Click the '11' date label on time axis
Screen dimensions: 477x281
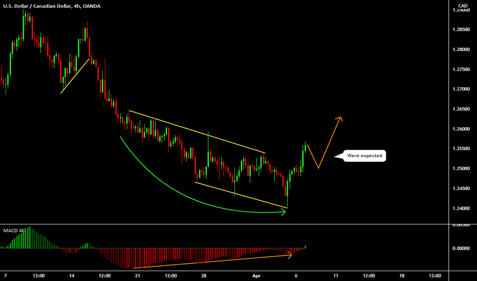pos(336,276)
